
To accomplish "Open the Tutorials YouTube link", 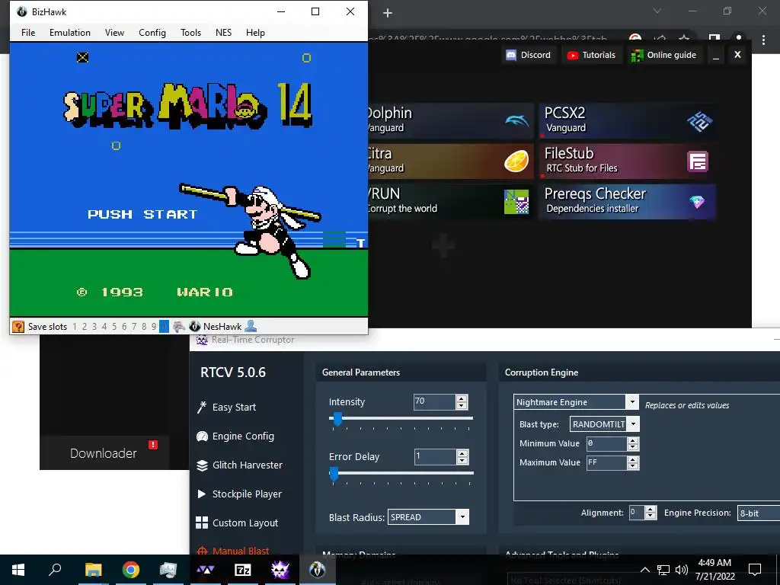I will (x=591, y=55).
